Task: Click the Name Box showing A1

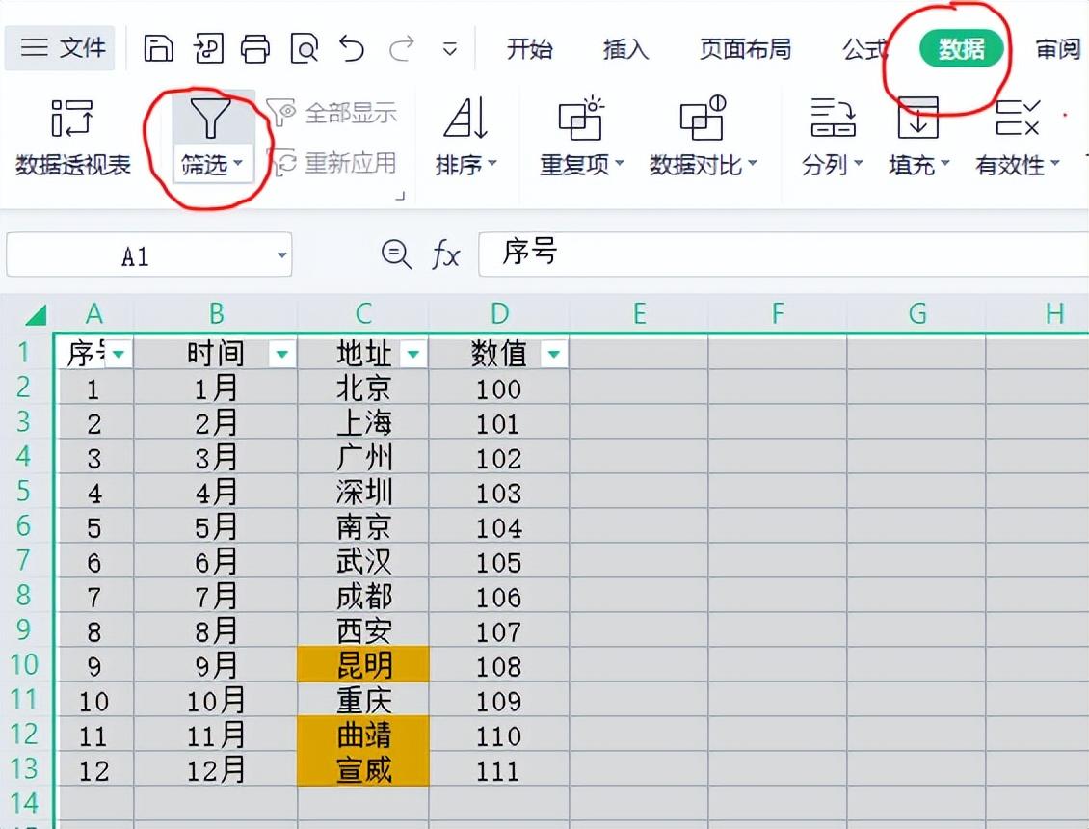Action: click(x=137, y=255)
